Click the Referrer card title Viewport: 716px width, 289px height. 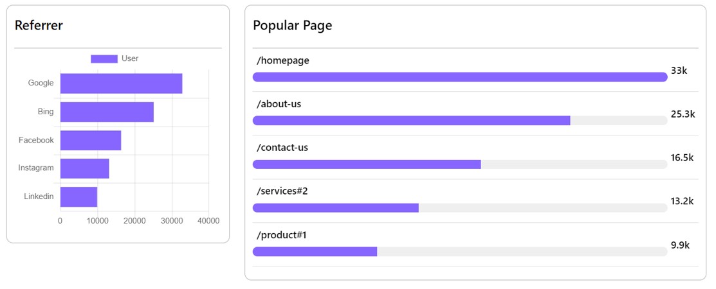click(x=39, y=26)
